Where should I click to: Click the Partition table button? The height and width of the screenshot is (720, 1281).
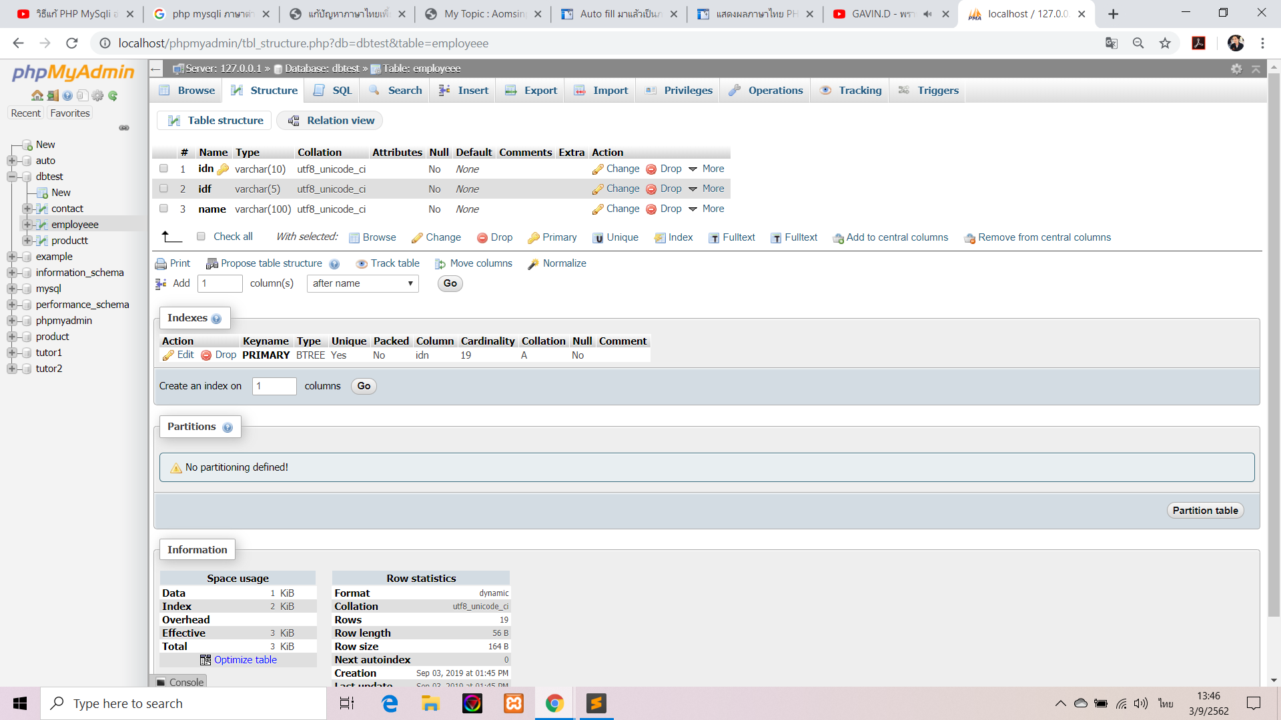(x=1205, y=511)
